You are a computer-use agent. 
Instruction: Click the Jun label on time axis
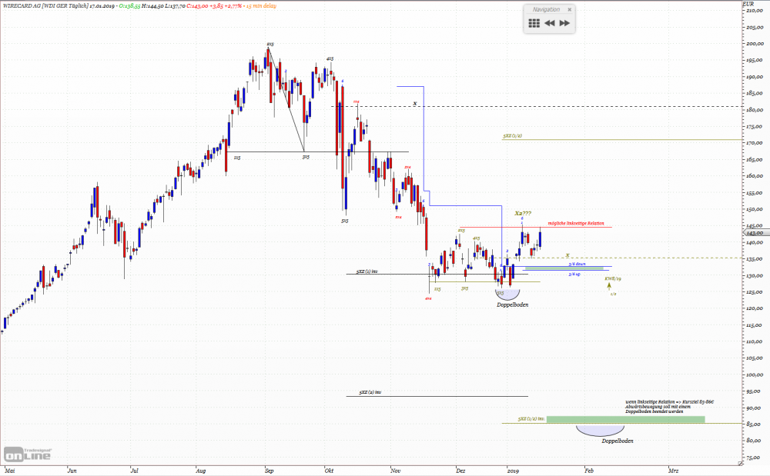[x=72, y=471]
